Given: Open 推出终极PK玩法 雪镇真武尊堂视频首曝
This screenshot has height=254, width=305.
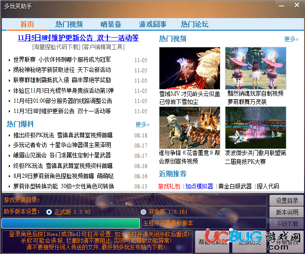Looking at the screenshot, I should click(x=63, y=135).
